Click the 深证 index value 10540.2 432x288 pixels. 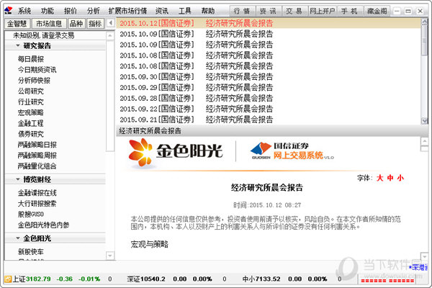[153, 279]
